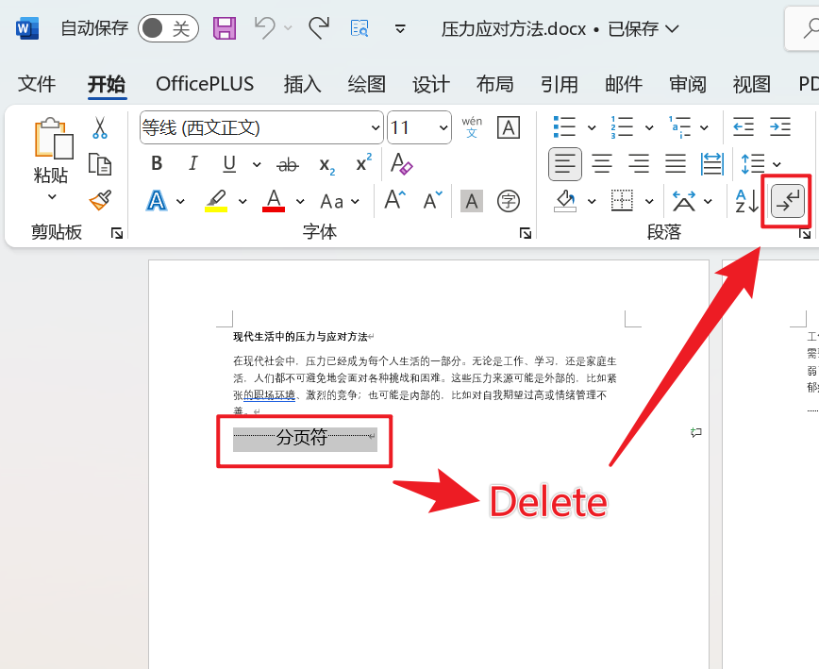This screenshot has width=819, height=669.
Task: Toggle bold formatting
Action: tap(156, 163)
